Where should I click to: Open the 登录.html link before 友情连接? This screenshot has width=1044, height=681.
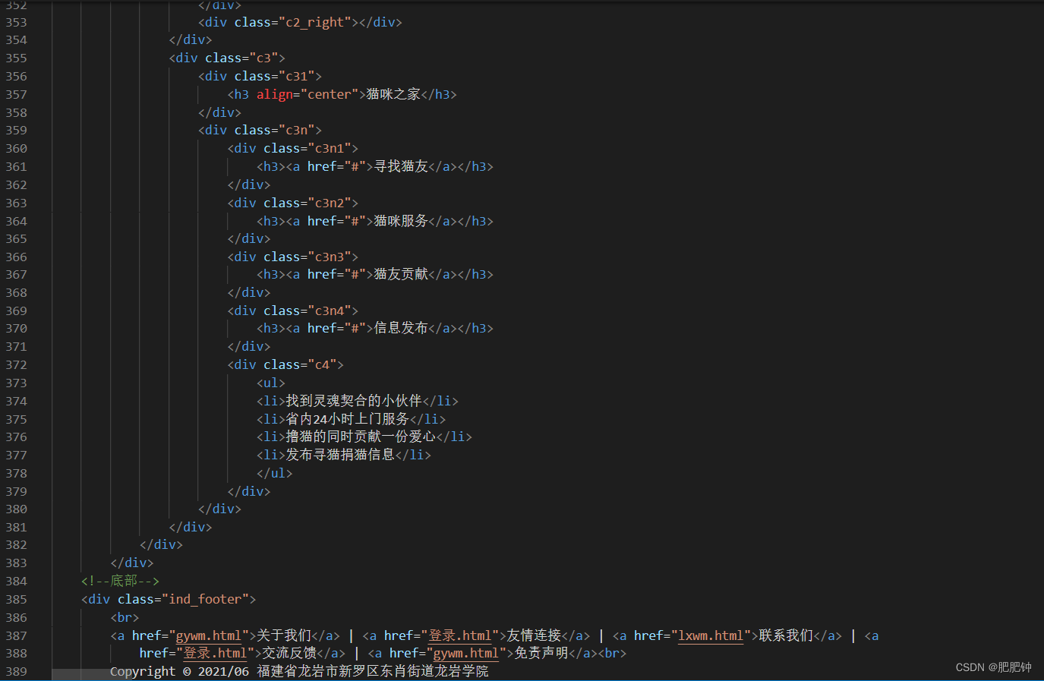pos(460,635)
